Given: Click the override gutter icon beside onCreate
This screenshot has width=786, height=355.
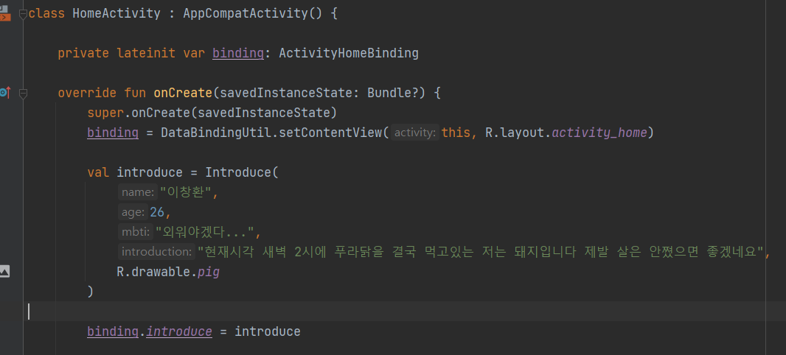Looking at the screenshot, I should pyautogui.click(x=5, y=93).
